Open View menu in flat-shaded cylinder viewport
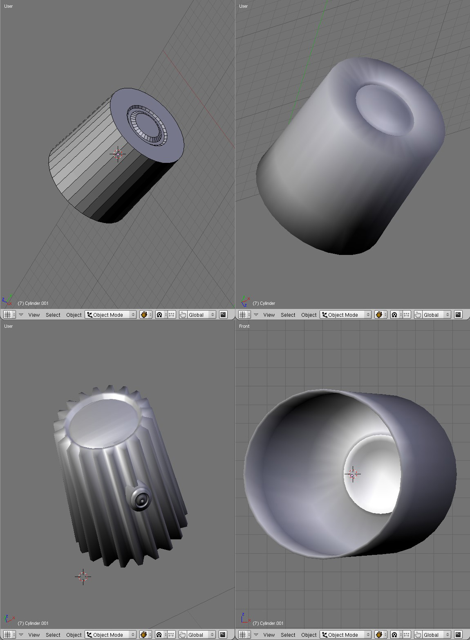 coord(34,315)
